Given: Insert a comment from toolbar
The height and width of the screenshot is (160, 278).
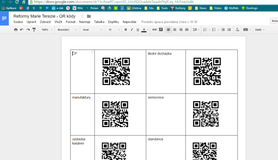Looking at the screenshot, I should (161, 30).
